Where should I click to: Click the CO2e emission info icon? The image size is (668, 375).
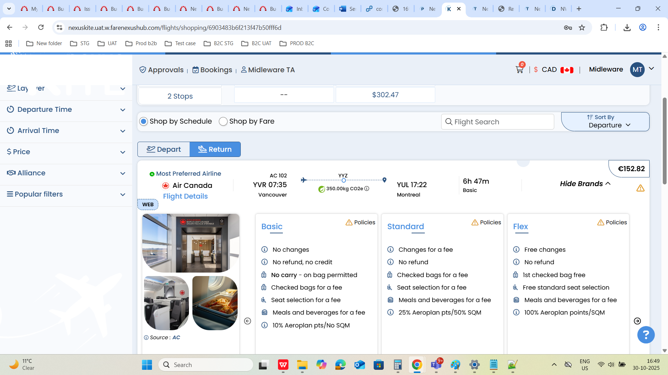click(367, 189)
